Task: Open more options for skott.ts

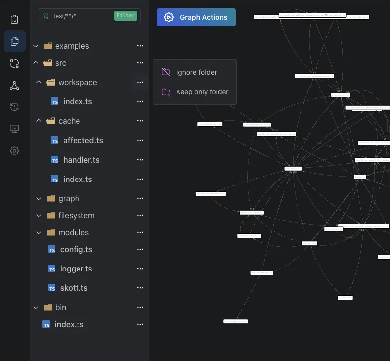Action: (x=140, y=288)
